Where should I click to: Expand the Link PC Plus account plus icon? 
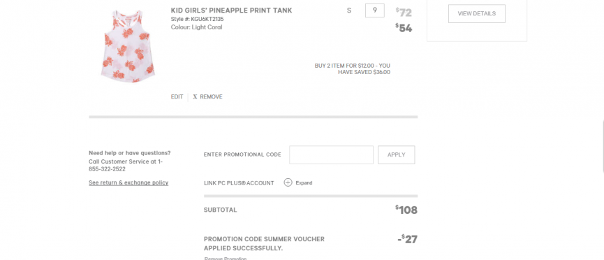click(288, 182)
